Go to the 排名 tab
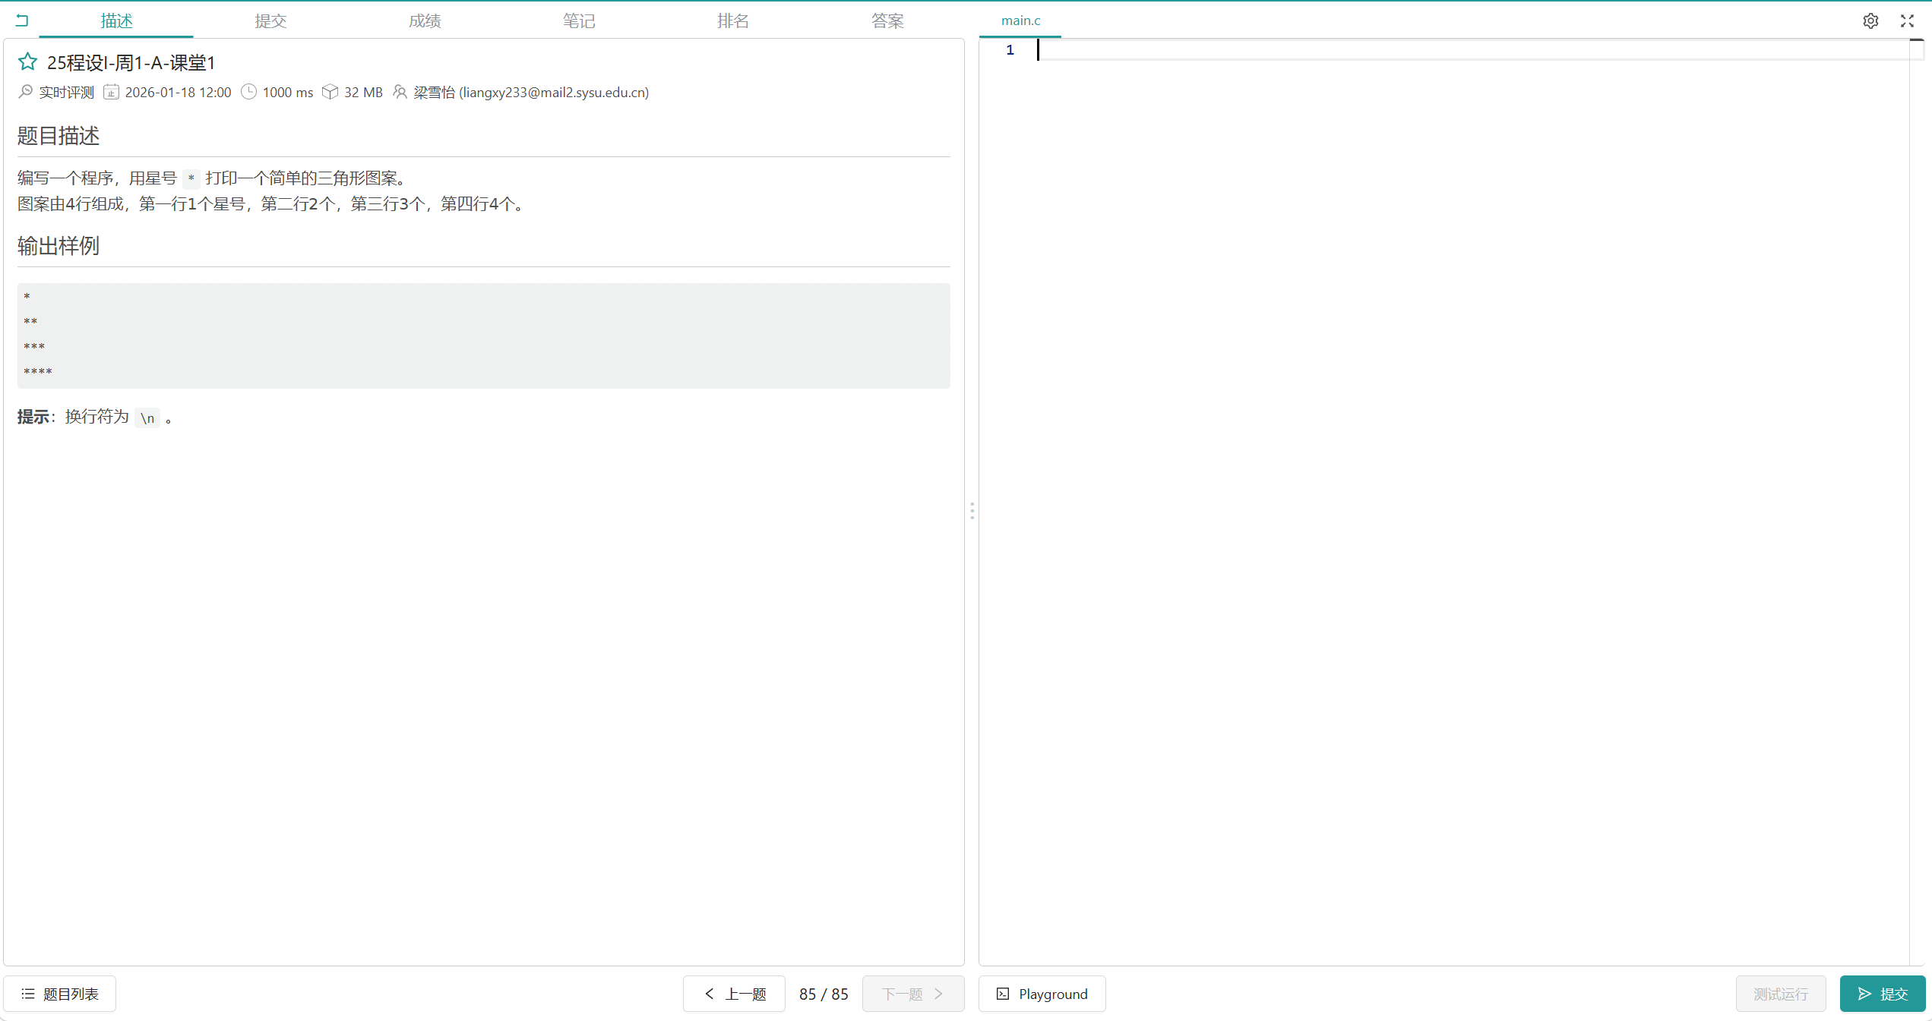The image size is (1932, 1021). coord(733,20)
